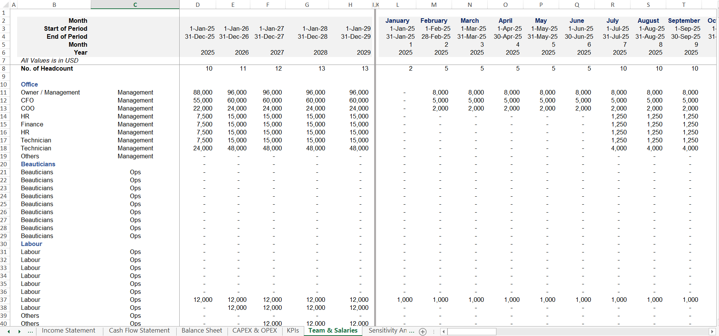
Task: Click the year "2029" cell
Action: point(364,53)
